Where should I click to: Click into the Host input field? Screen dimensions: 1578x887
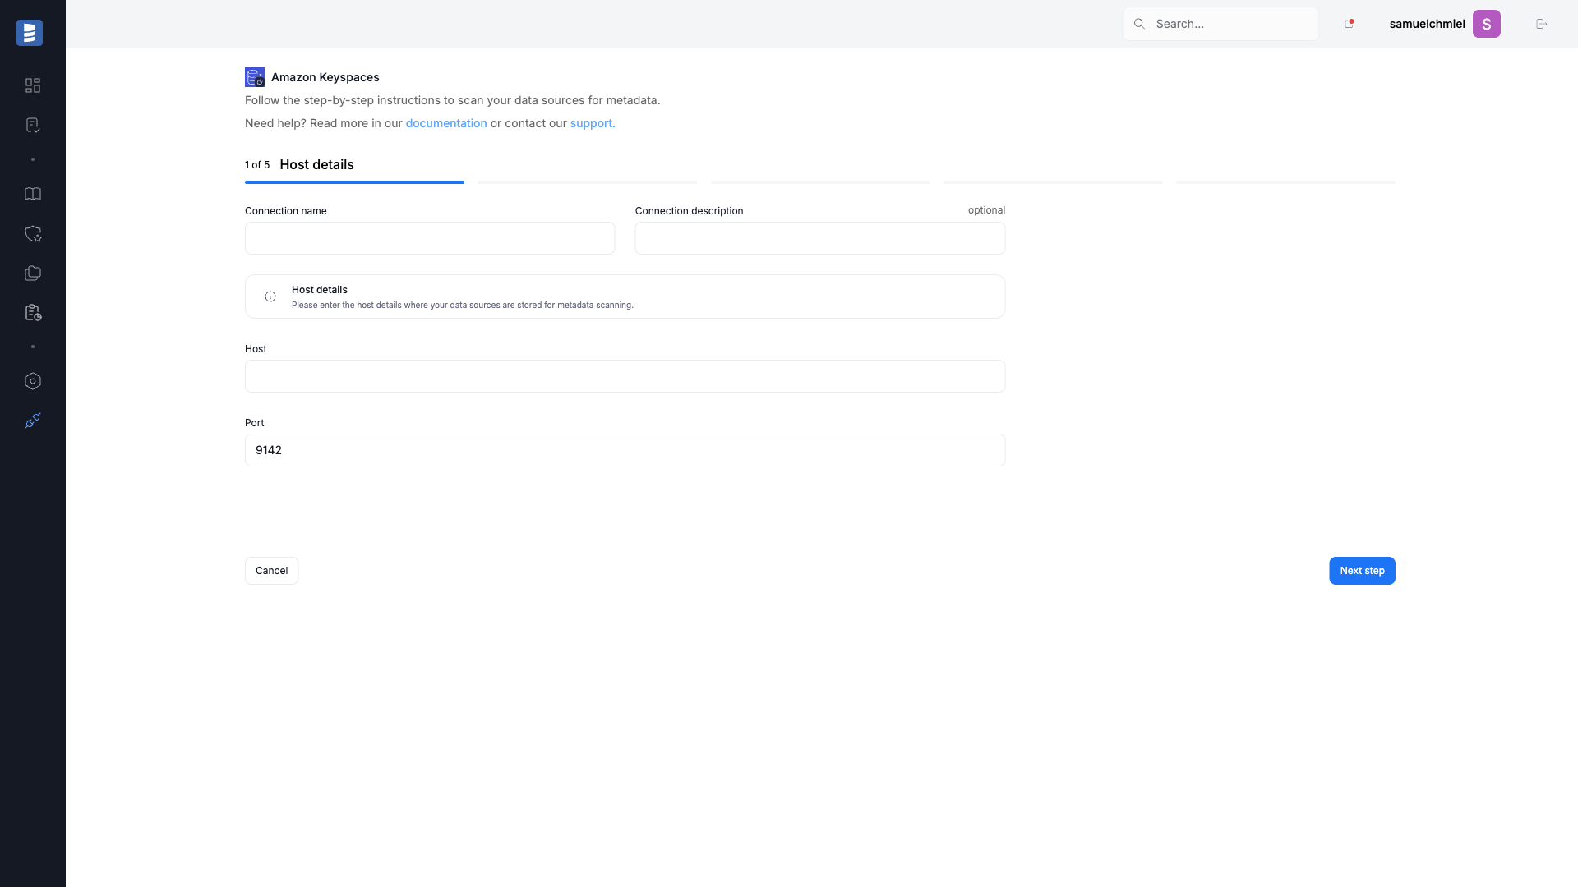[x=625, y=376]
